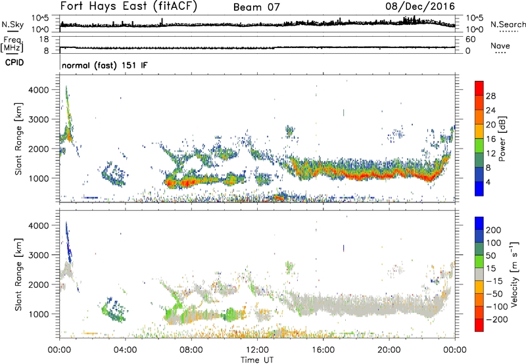Viewport: 526px width, 364px height.
Task: Click the "-200" label on Velocity colorbar
Action: (x=496, y=319)
